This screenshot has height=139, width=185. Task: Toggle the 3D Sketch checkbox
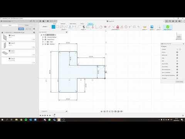(x=177, y=78)
